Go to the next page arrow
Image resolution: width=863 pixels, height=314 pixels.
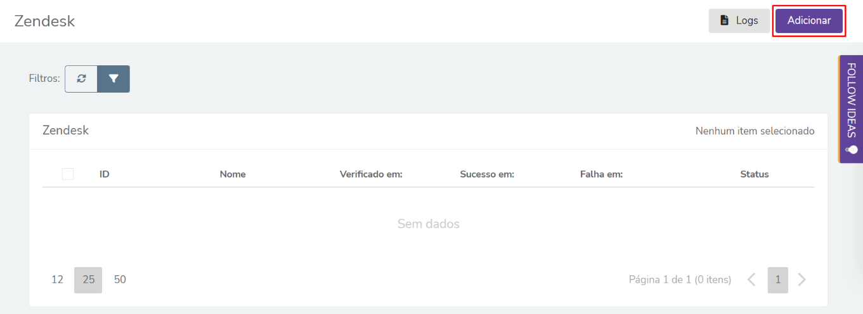(x=801, y=280)
